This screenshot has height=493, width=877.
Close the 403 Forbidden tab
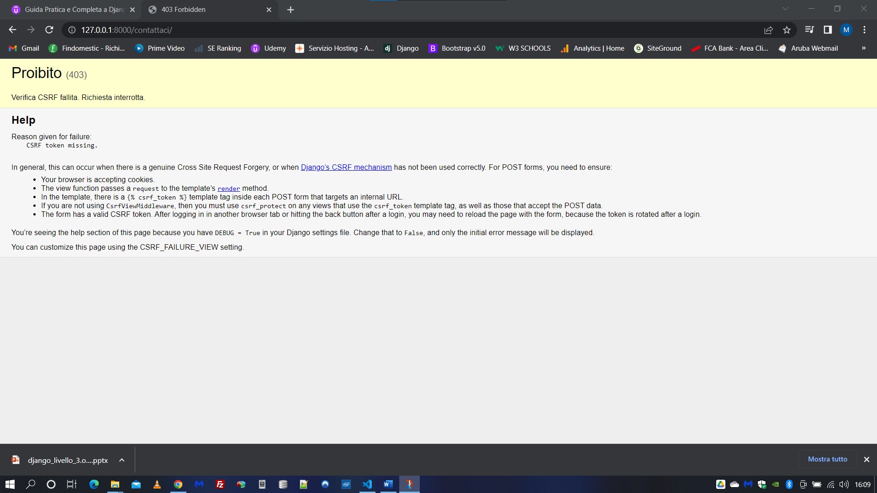pos(269,10)
